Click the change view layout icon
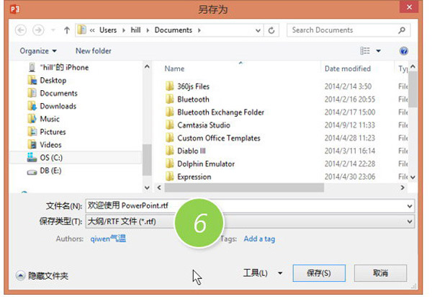432x297 pixels. [364, 51]
